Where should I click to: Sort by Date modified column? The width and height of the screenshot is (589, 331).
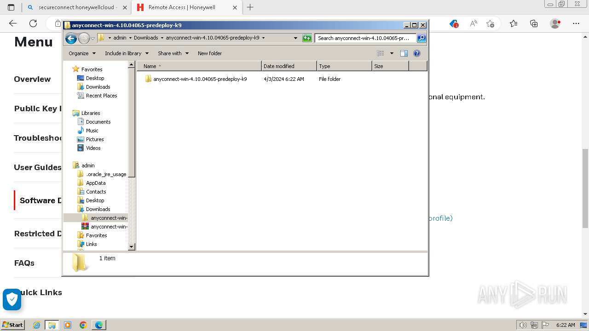(289, 66)
